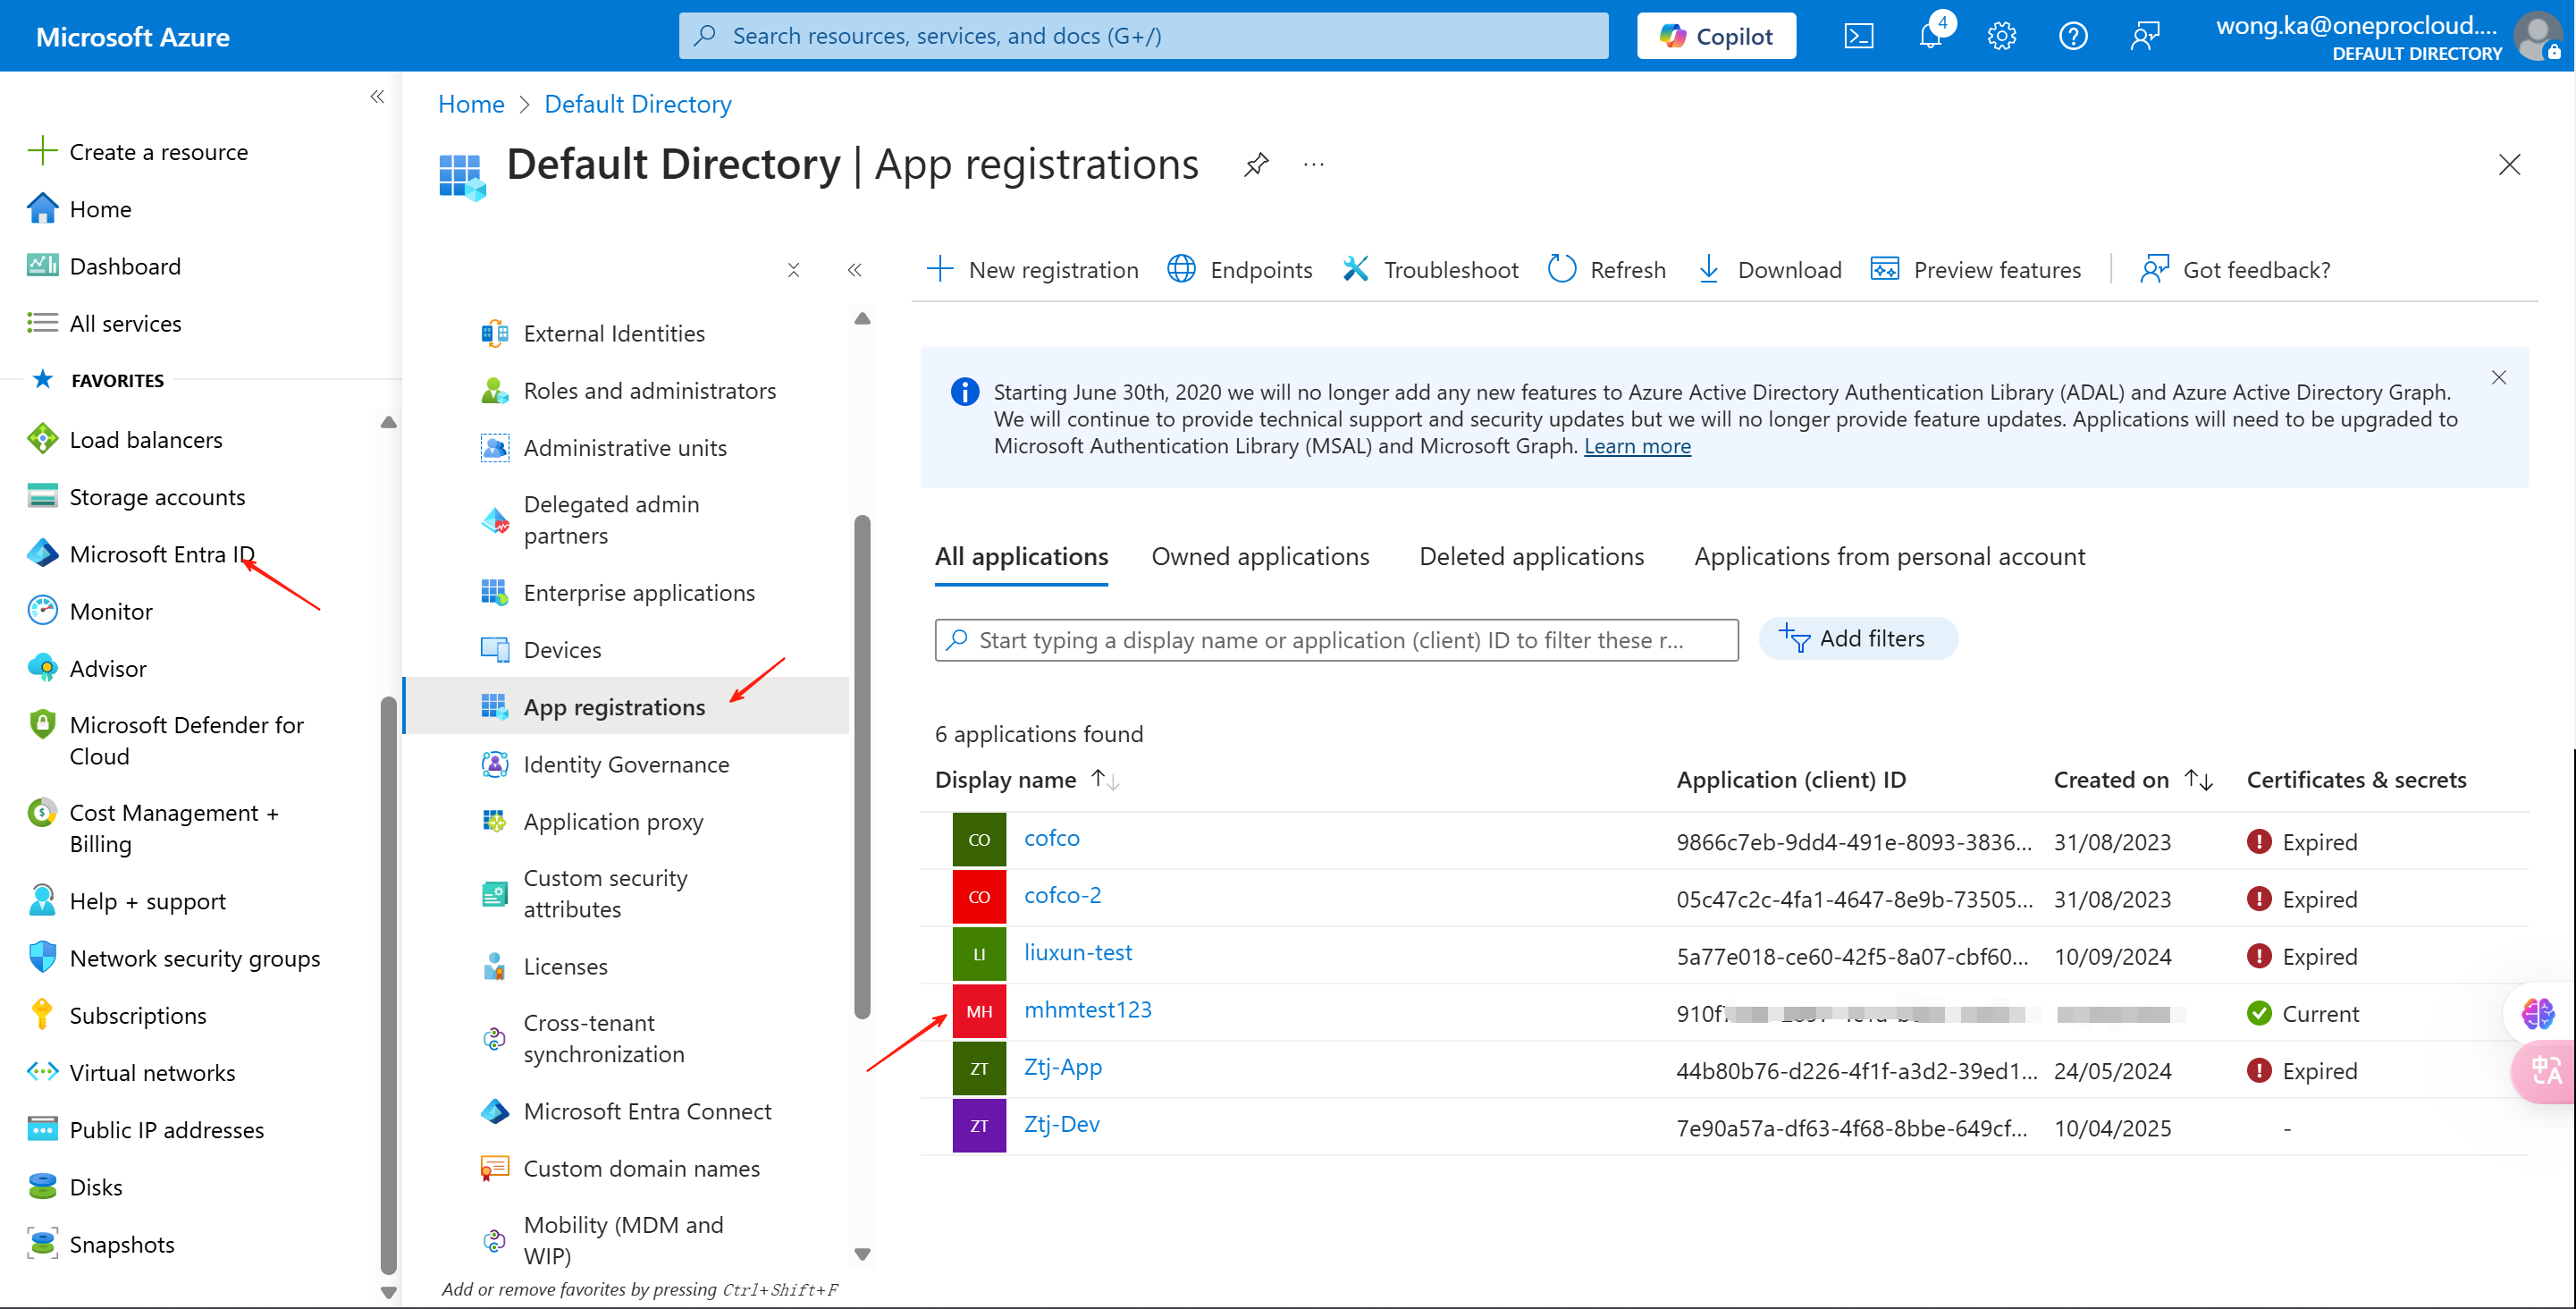Click the Copilot button
The height and width of the screenshot is (1309, 2576).
click(1716, 36)
